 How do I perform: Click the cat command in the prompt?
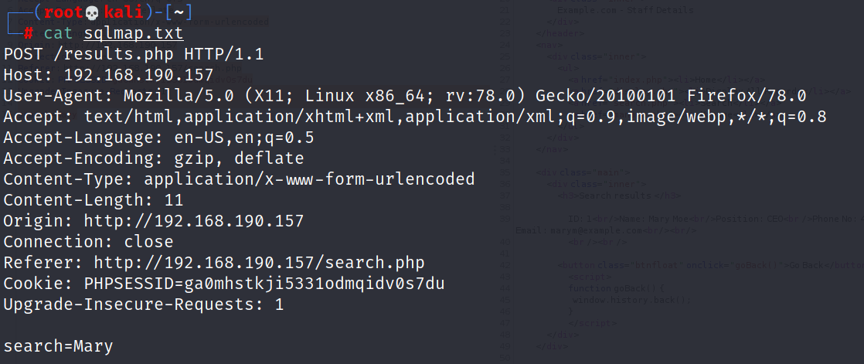[59, 33]
